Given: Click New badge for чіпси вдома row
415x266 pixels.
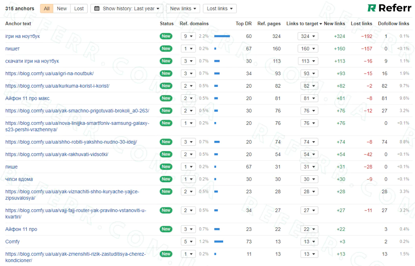Looking at the screenshot, I should point(166,179).
